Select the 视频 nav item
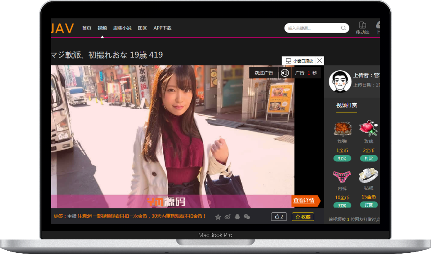This screenshot has height=254, width=431. click(102, 28)
